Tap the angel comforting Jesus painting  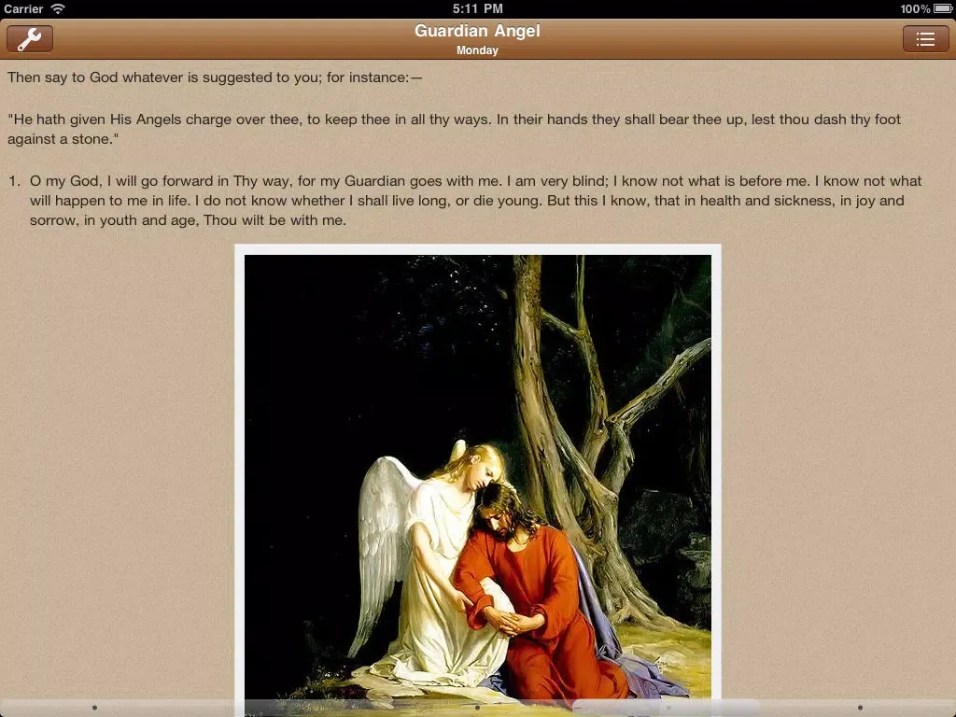pyautogui.click(x=477, y=481)
